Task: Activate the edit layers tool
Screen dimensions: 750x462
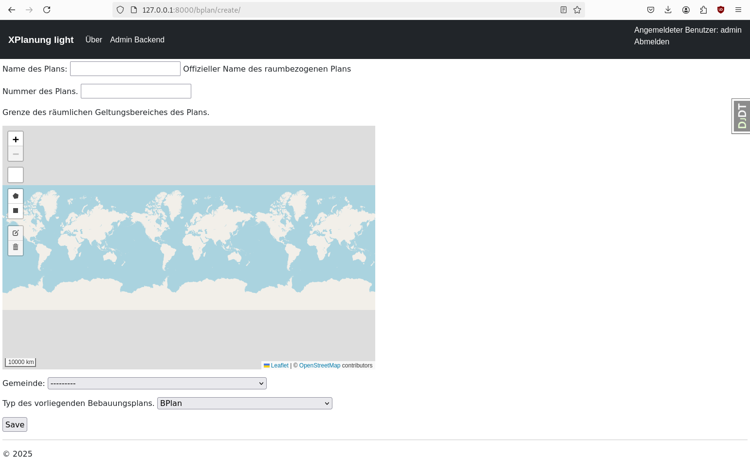Action: click(16, 233)
